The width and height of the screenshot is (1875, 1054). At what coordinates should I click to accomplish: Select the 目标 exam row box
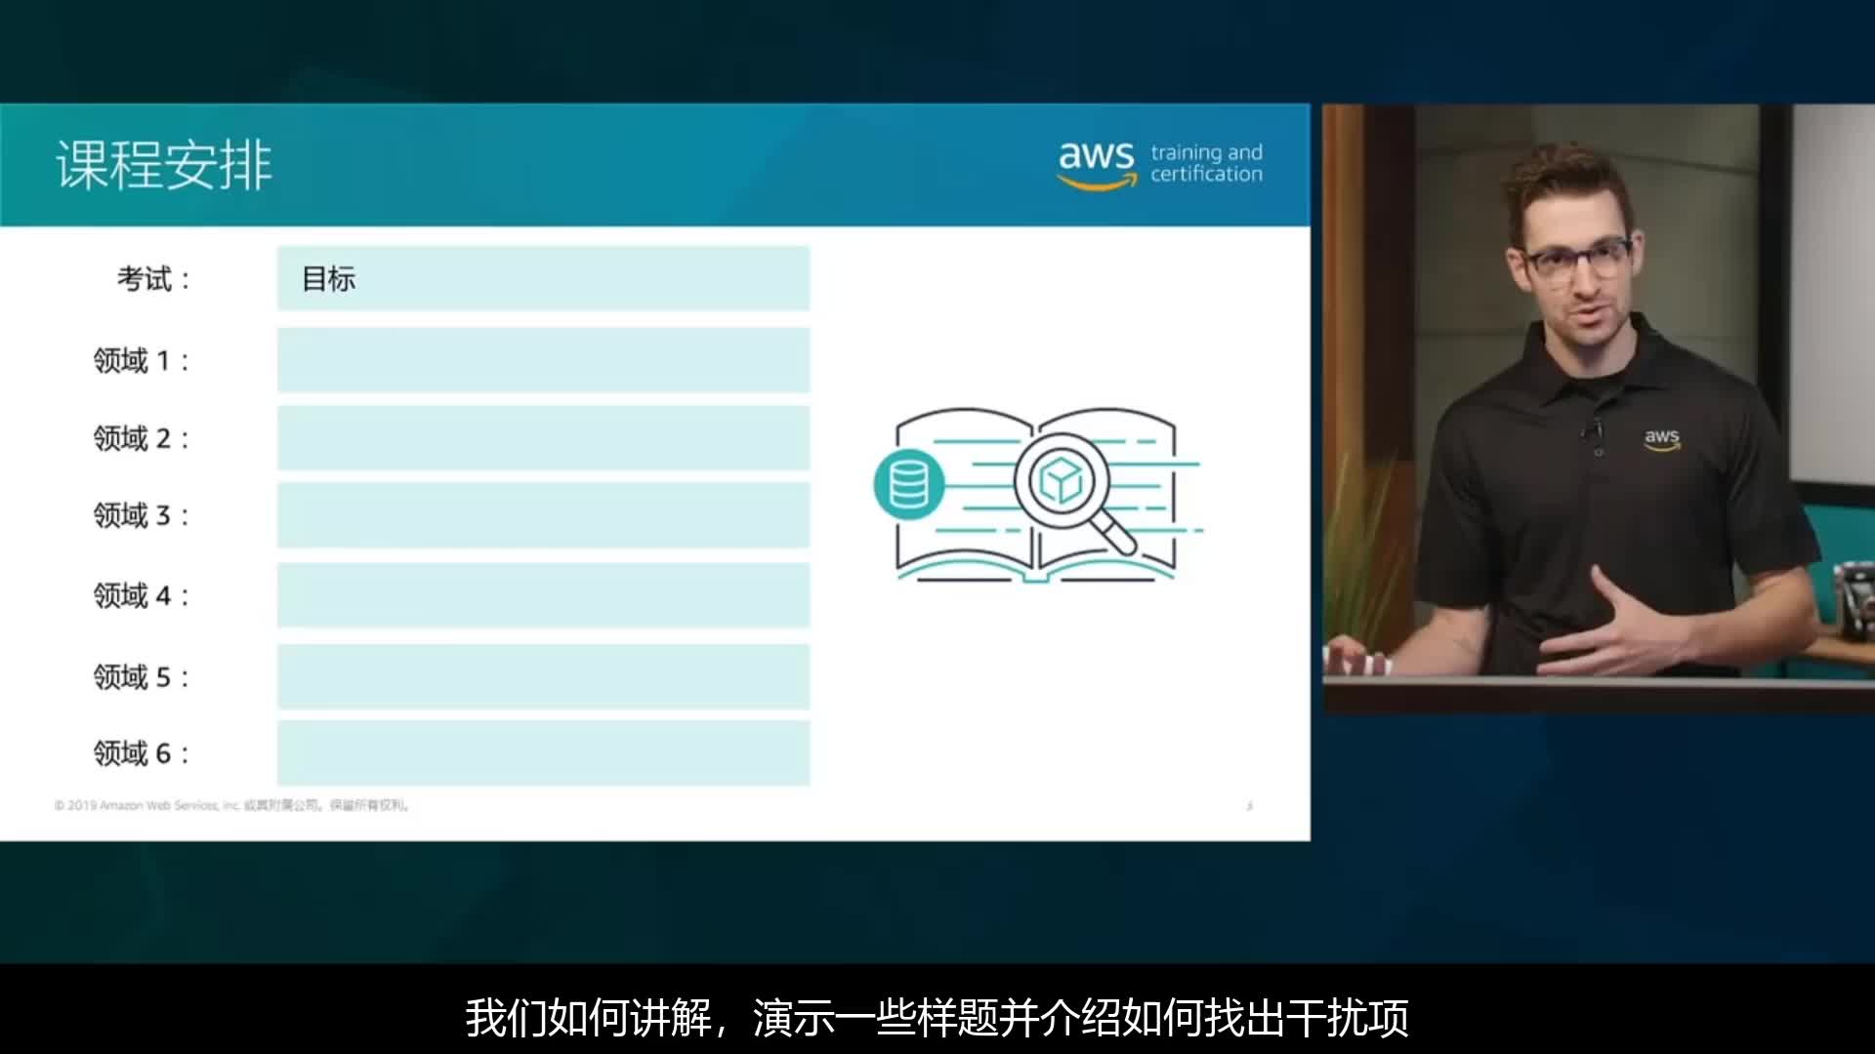tap(543, 279)
